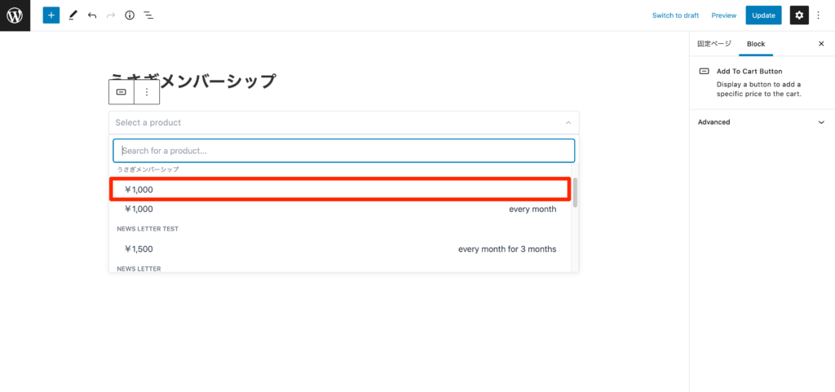Click the うさぎメンバーシップ group label in list
Viewport: 835px width, 392px height.
[148, 170]
